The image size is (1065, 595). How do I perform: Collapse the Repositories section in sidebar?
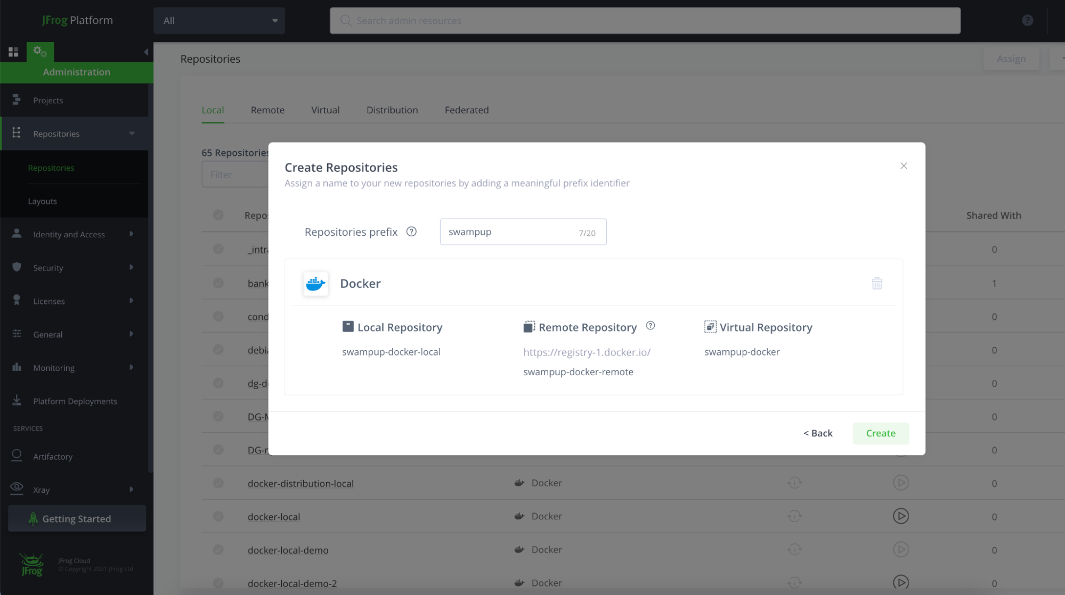(x=132, y=134)
